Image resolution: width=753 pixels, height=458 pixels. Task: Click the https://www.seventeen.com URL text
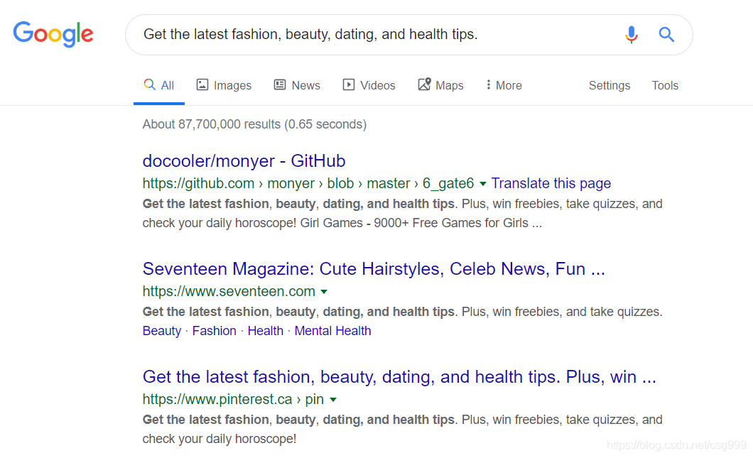(x=229, y=291)
